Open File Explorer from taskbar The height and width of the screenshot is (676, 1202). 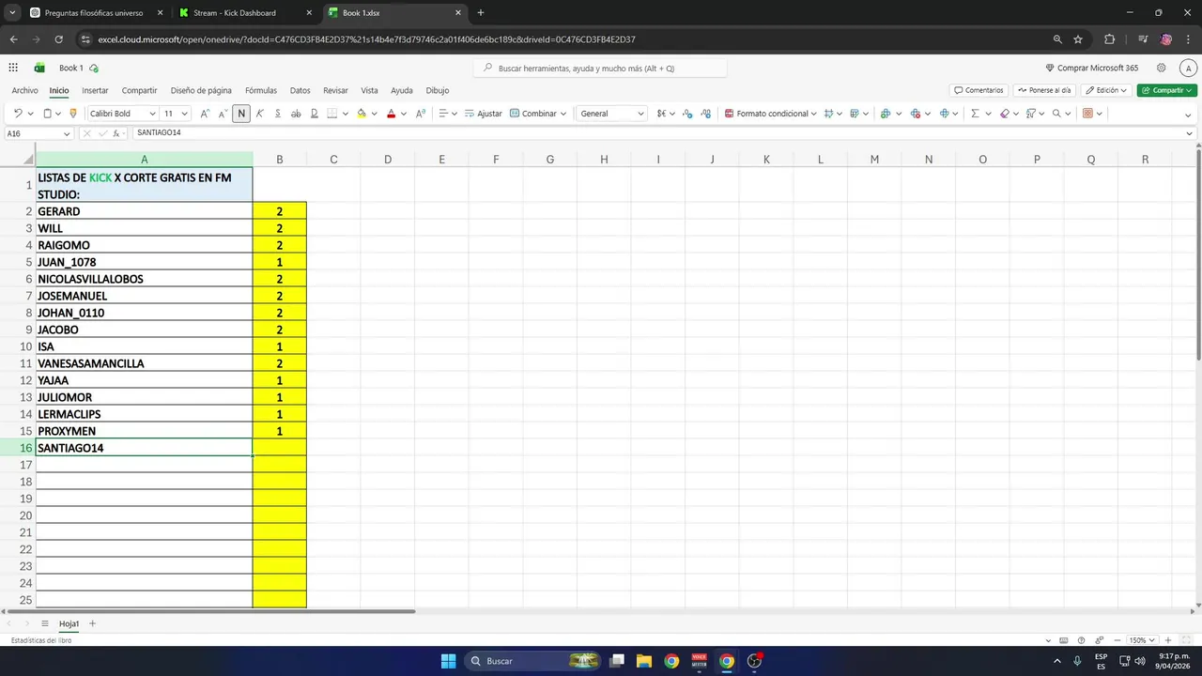[644, 661]
